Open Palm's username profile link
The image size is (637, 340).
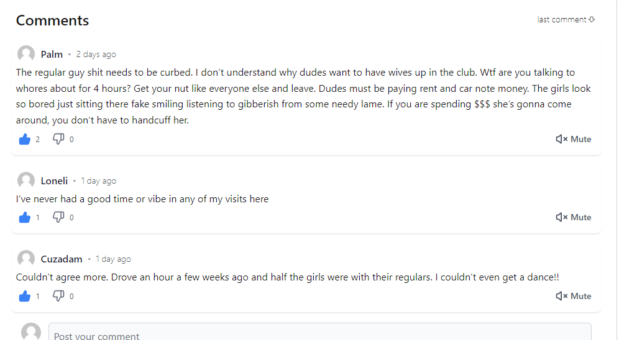[52, 55]
